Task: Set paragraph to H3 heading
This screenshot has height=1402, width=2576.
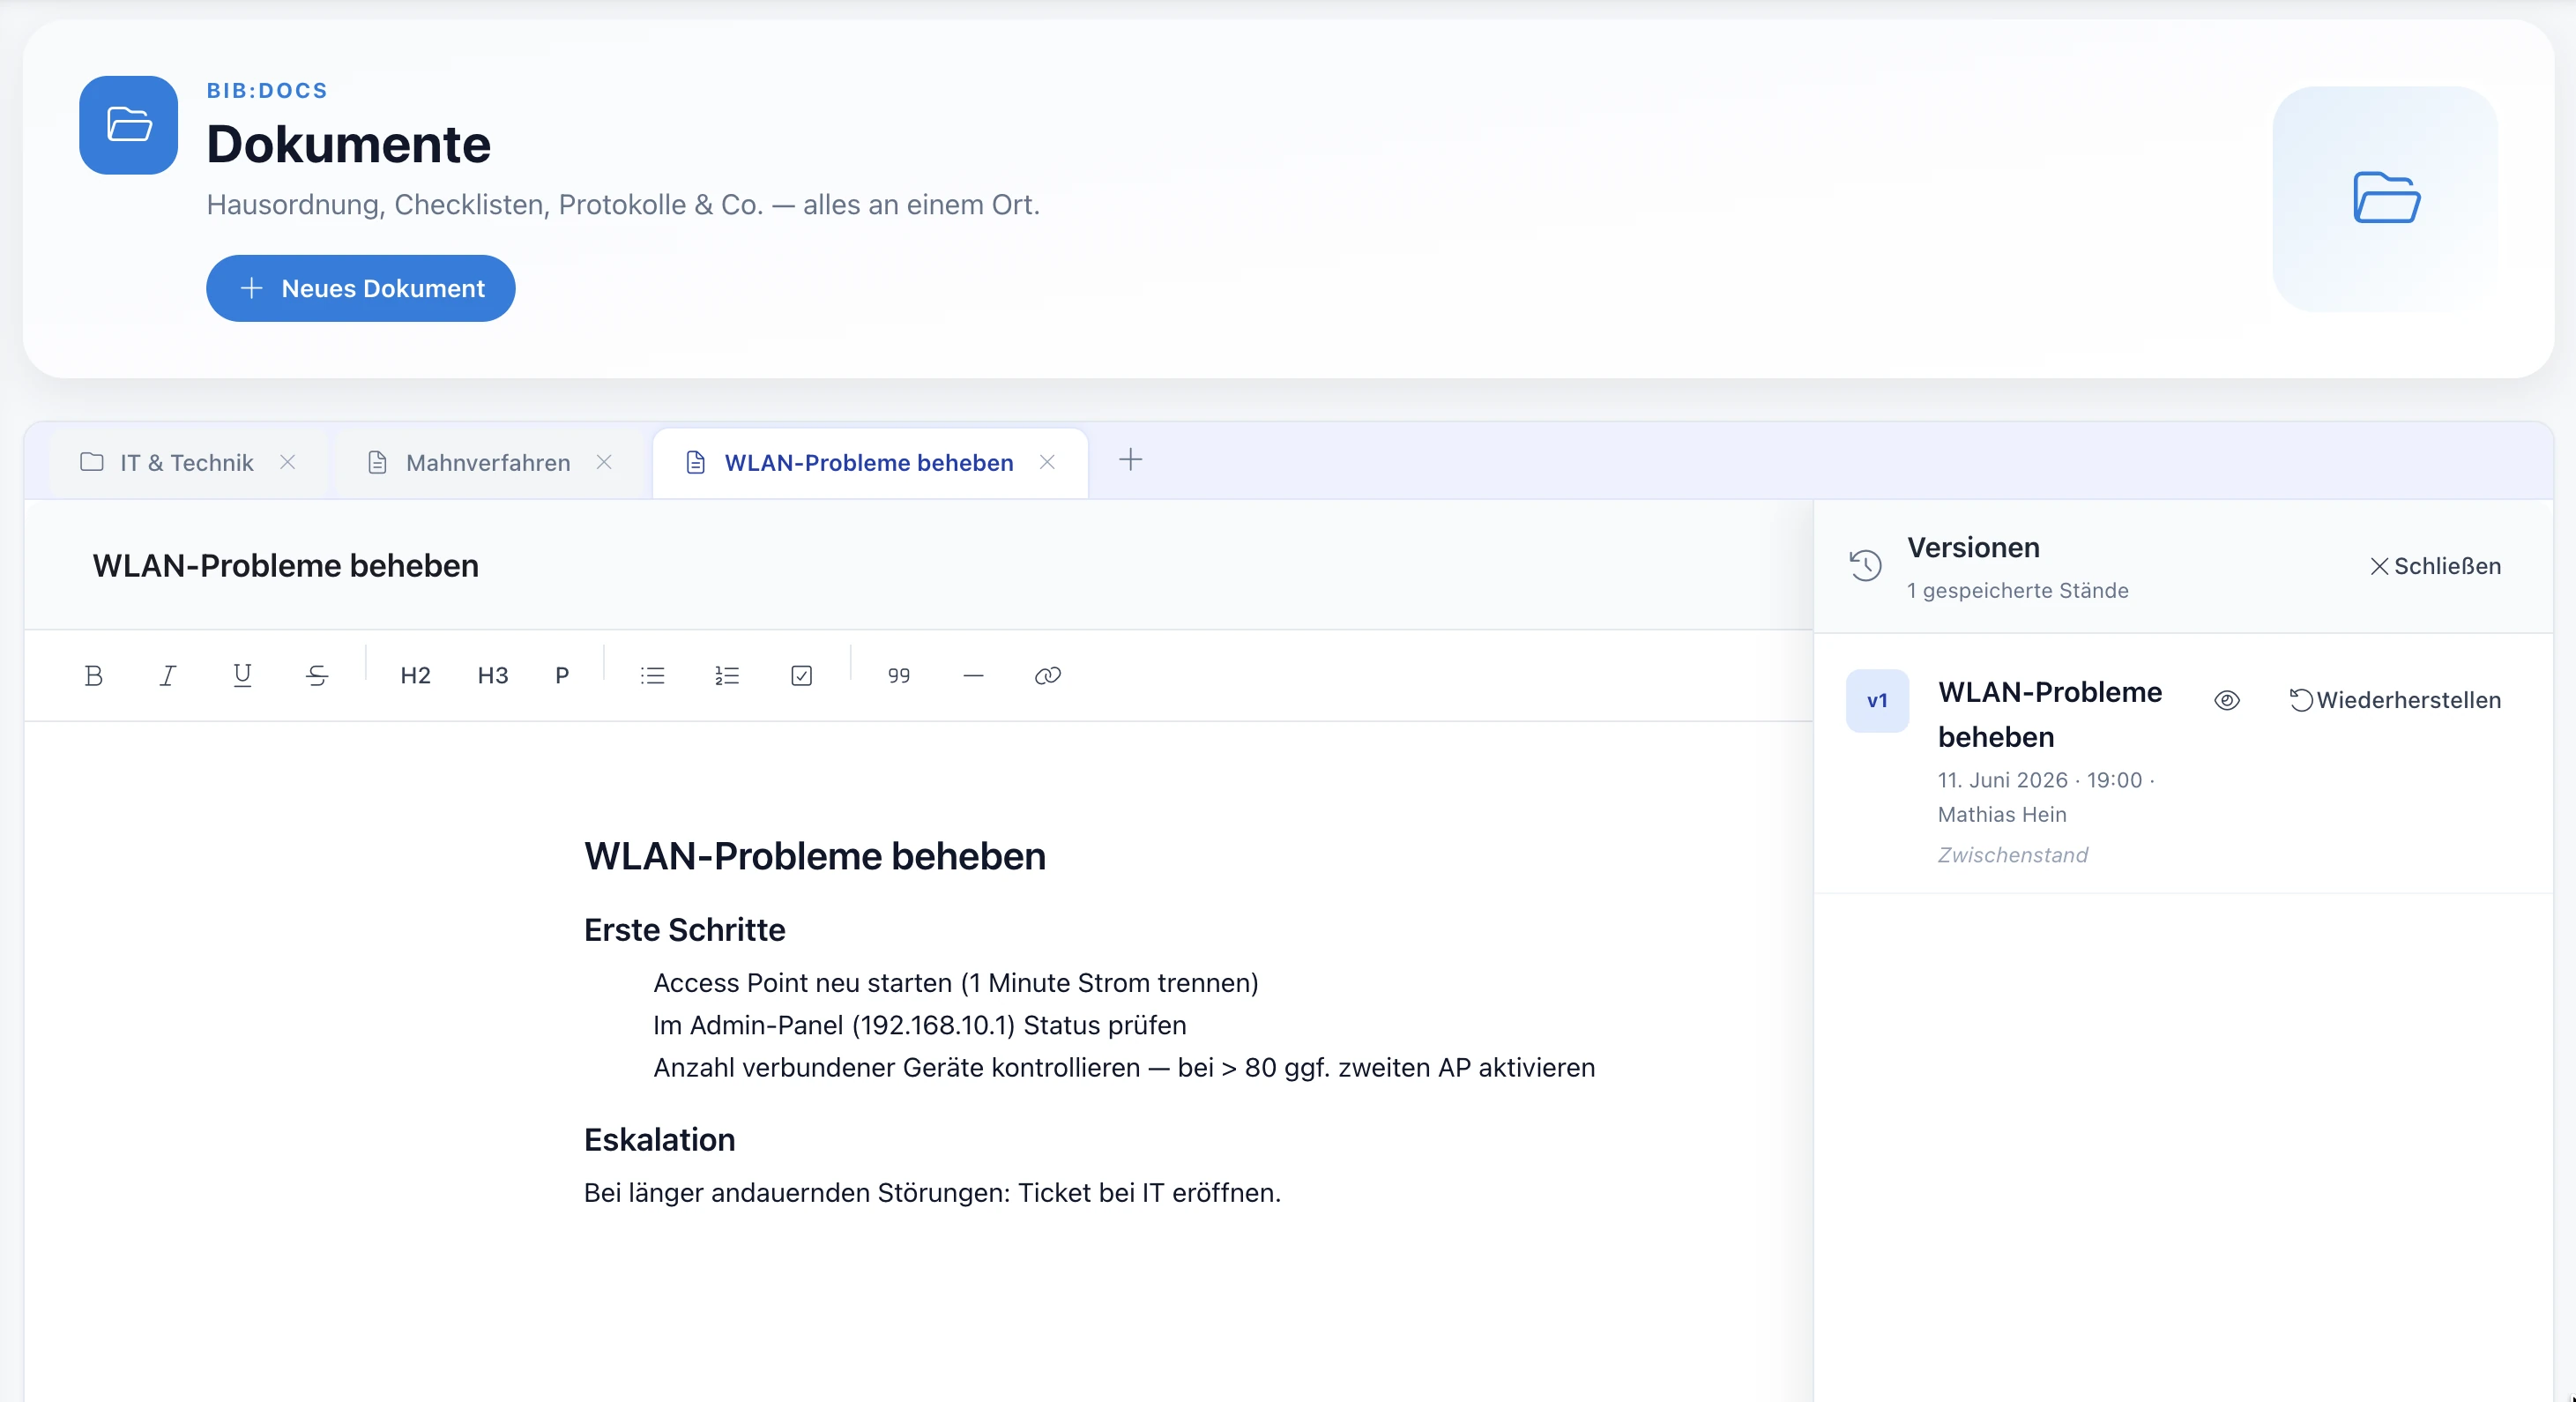Action: [x=493, y=676]
